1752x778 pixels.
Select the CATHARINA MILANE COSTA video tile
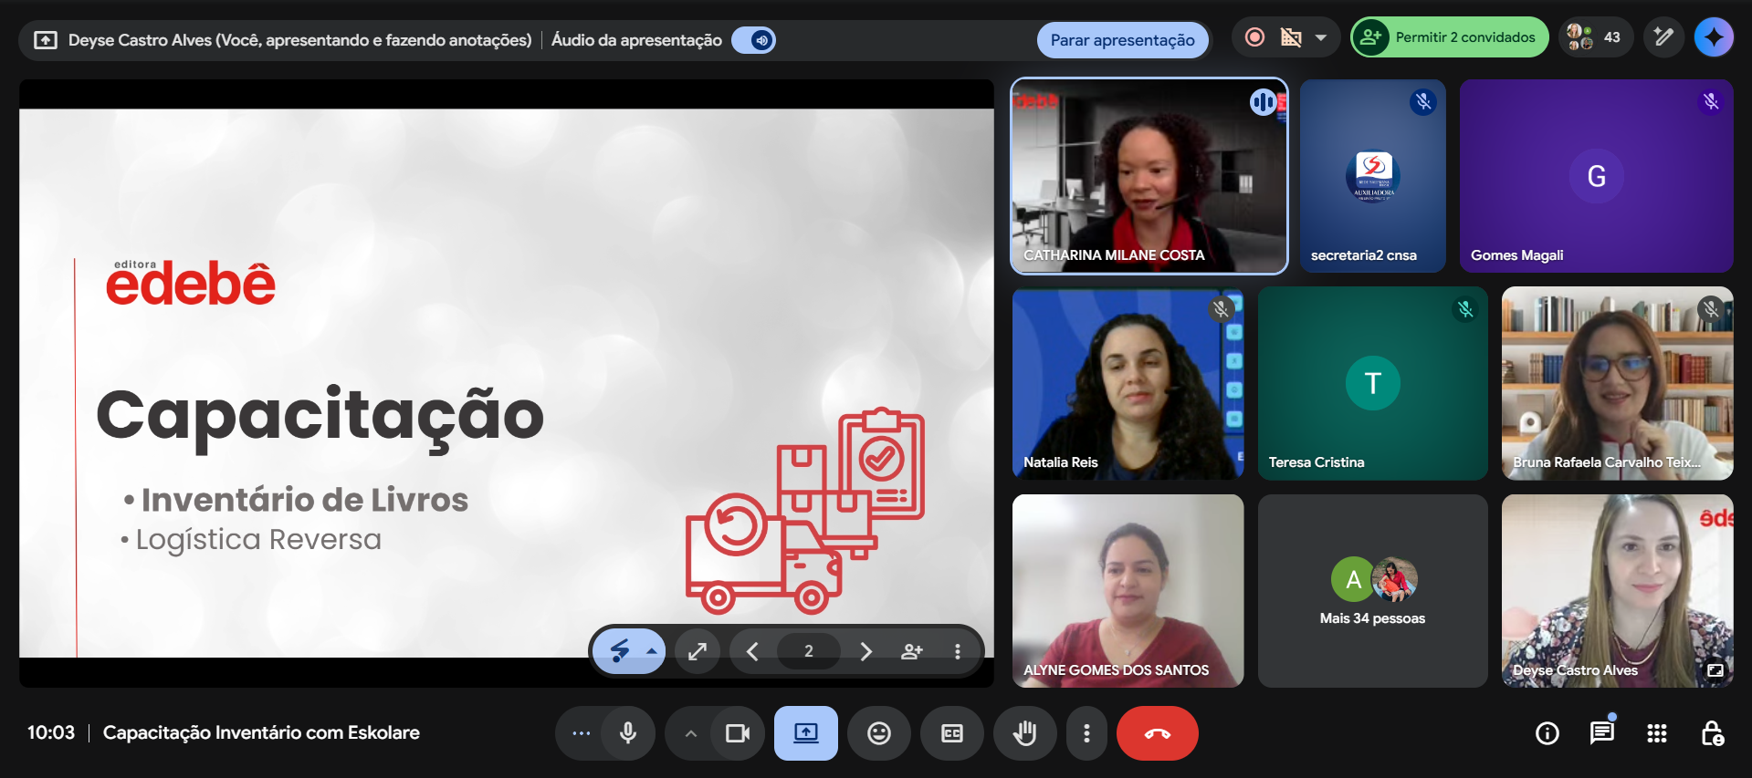(x=1149, y=176)
